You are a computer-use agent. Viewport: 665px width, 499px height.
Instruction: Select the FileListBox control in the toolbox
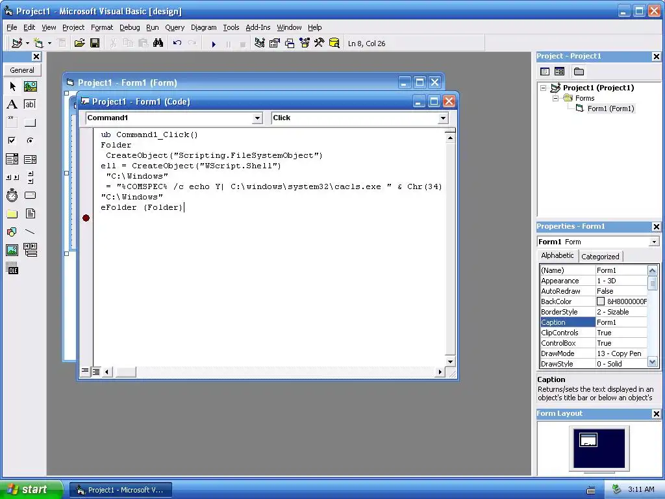(x=30, y=214)
